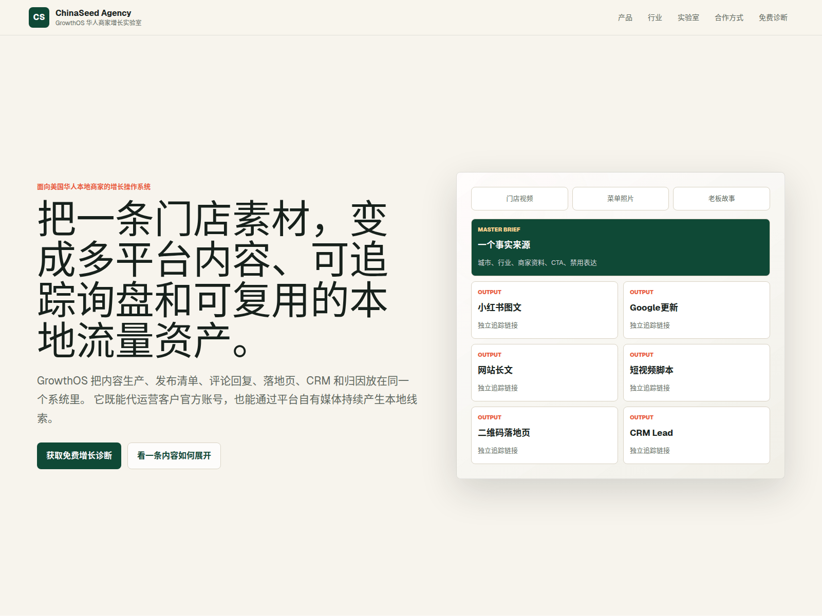This screenshot has height=616, width=822.
Task: Click the CS logo icon
Action: pyautogui.click(x=39, y=17)
